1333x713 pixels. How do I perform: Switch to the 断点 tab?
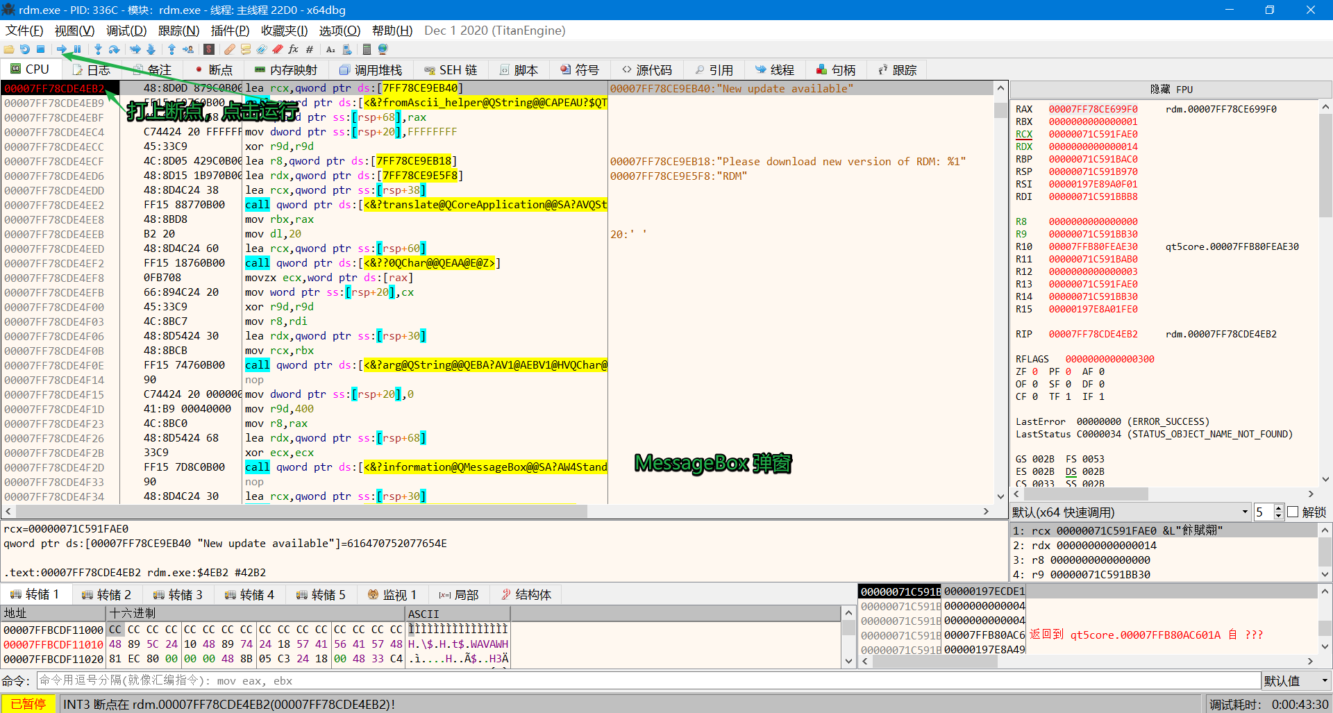coord(214,70)
